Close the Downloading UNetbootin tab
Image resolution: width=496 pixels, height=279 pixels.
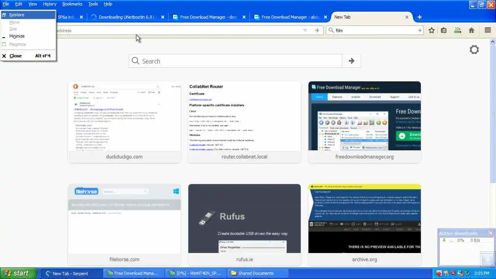coord(163,17)
